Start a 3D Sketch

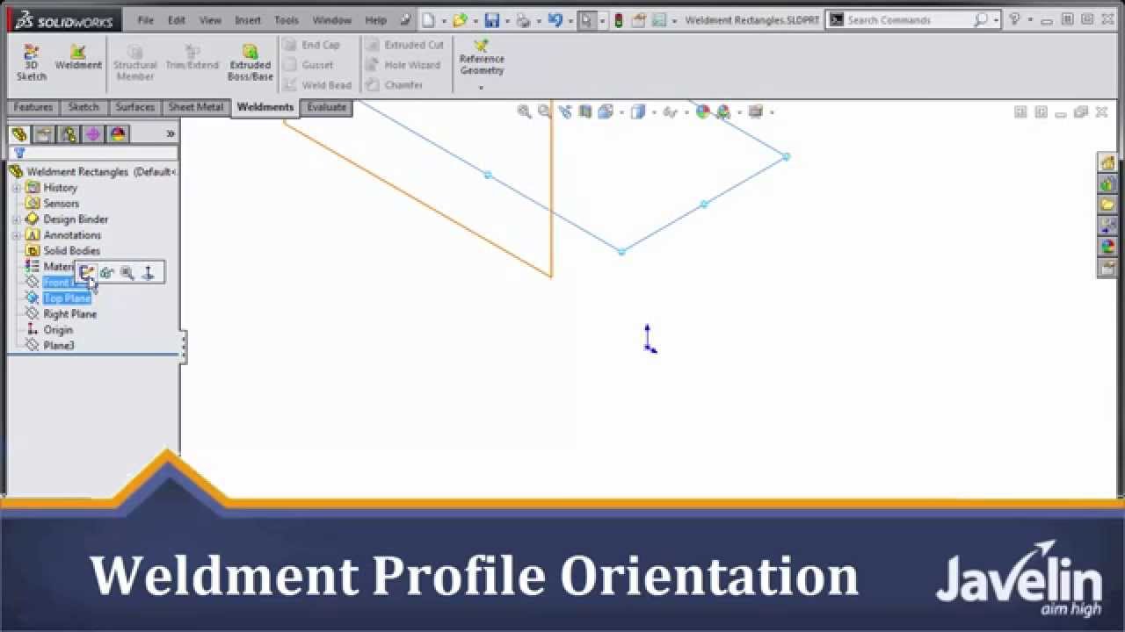tap(31, 63)
